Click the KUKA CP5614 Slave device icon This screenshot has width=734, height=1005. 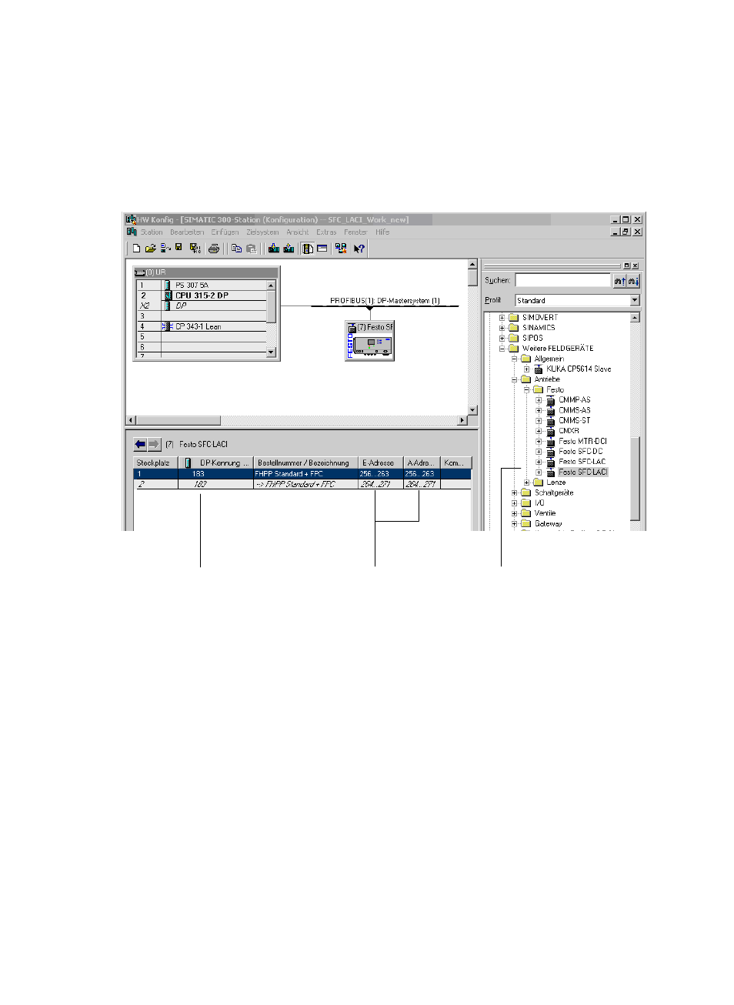[x=539, y=369]
